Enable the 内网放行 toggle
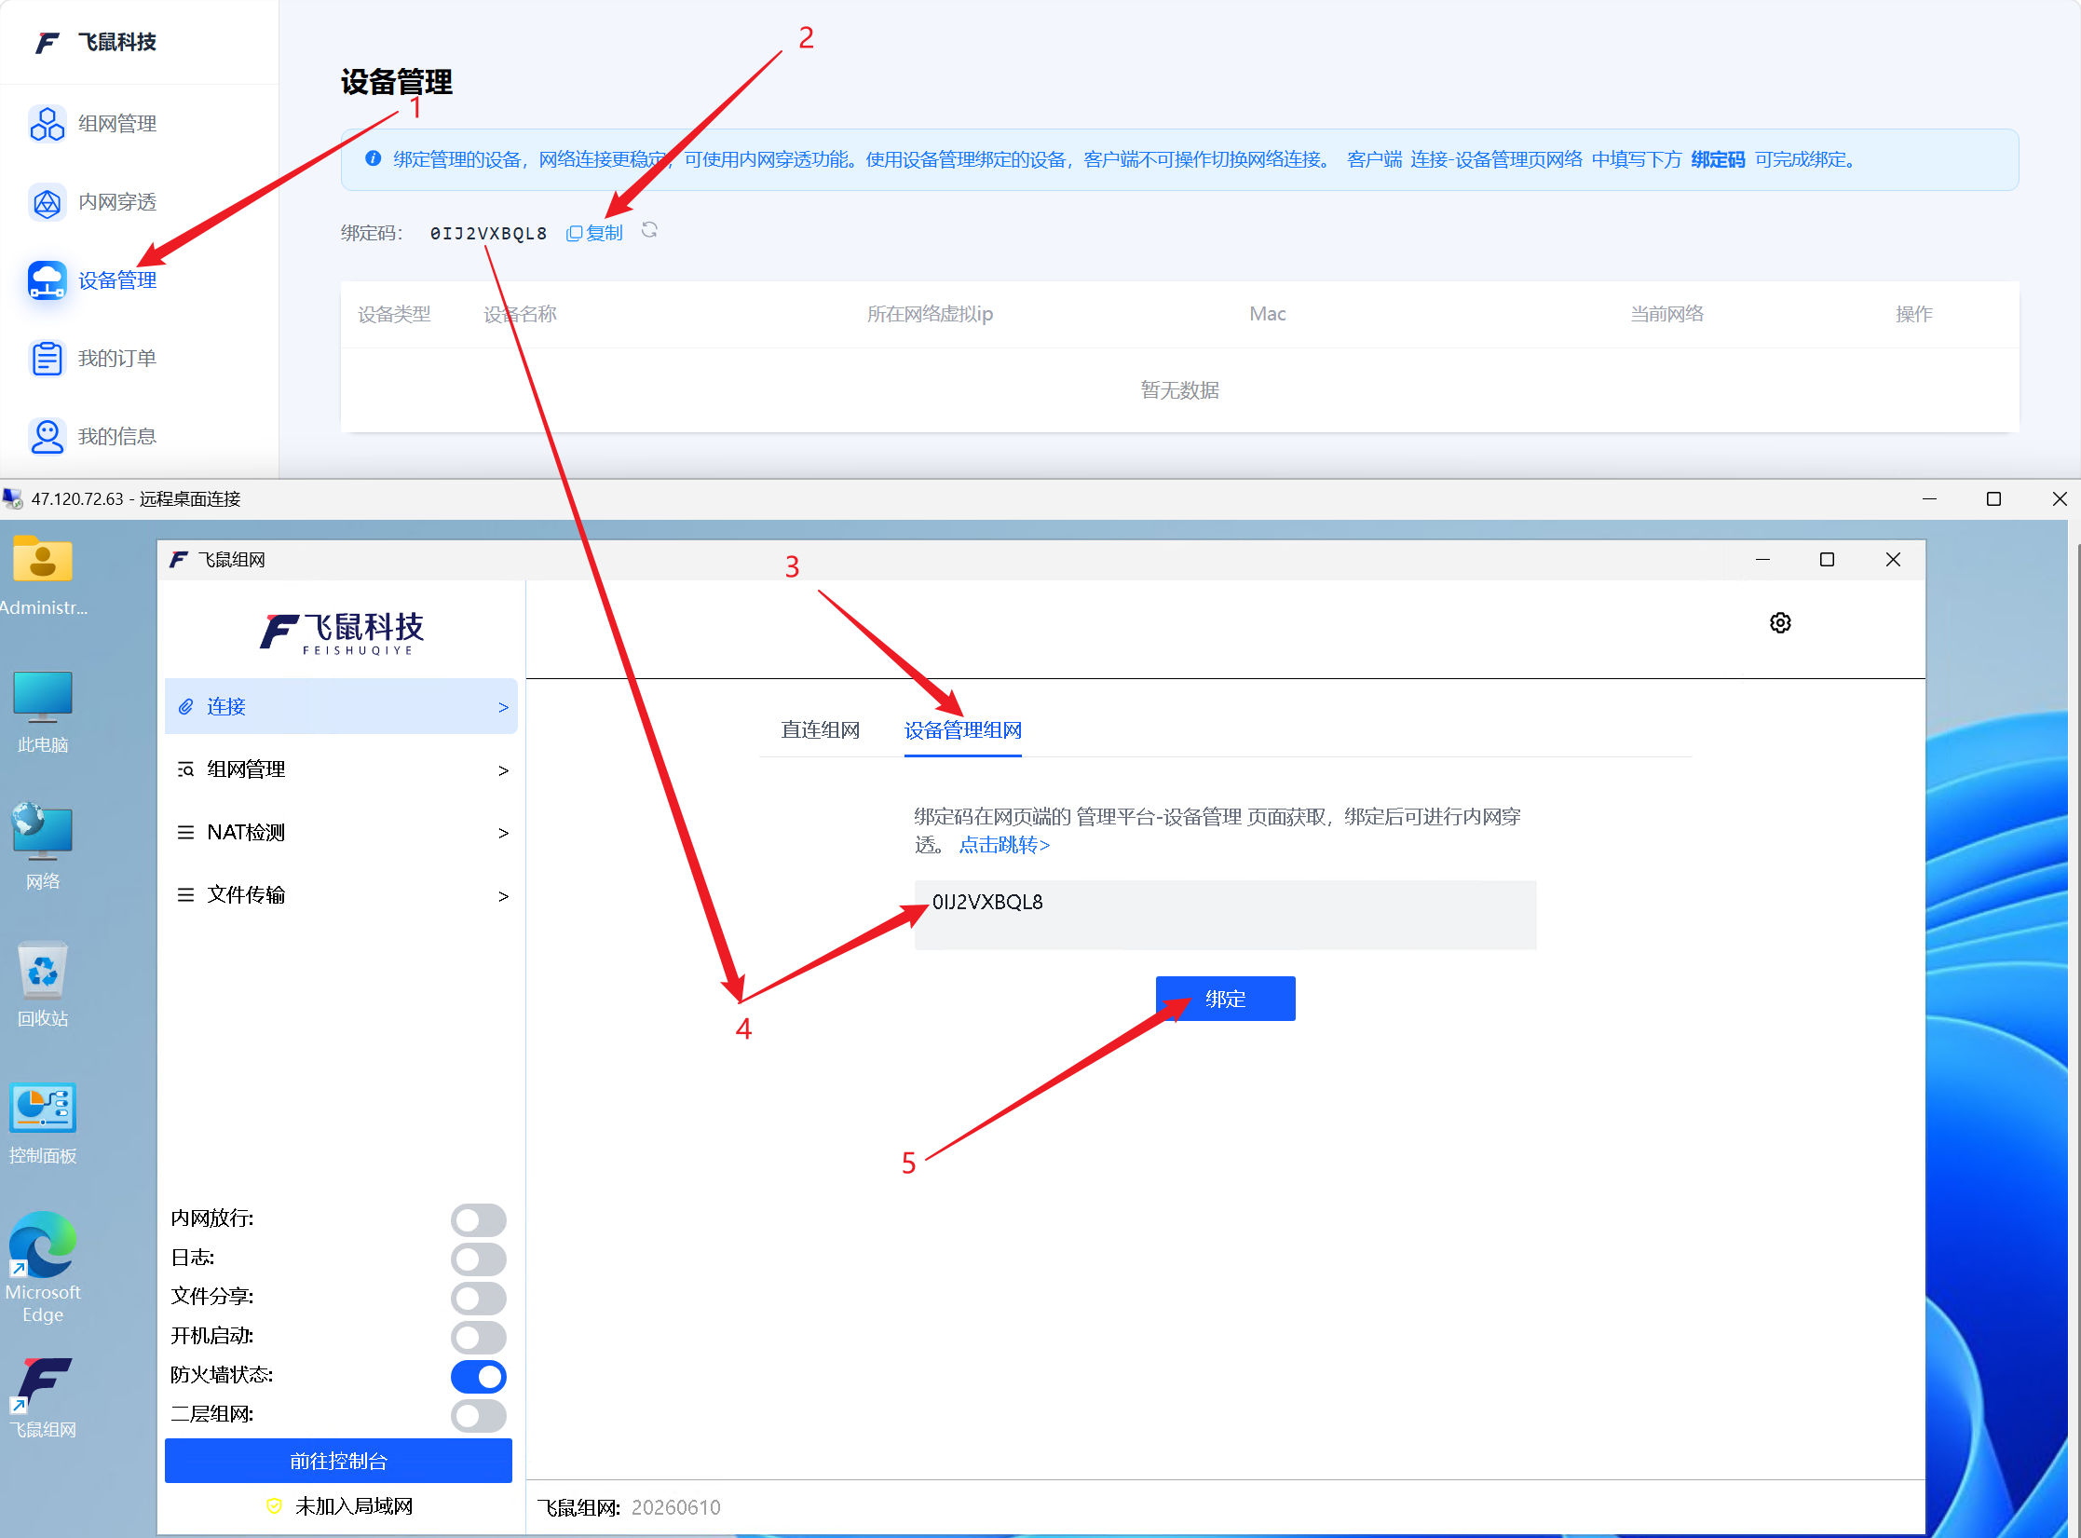Viewport: 2081px width, 1538px height. (479, 1219)
